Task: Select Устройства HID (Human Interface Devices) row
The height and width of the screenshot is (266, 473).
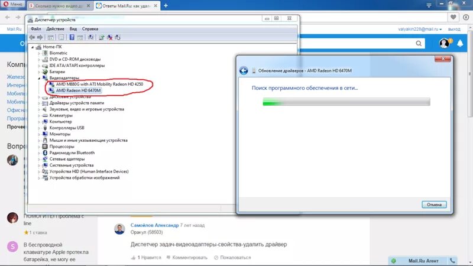Action: pyautogui.click(x=89, y=171)
